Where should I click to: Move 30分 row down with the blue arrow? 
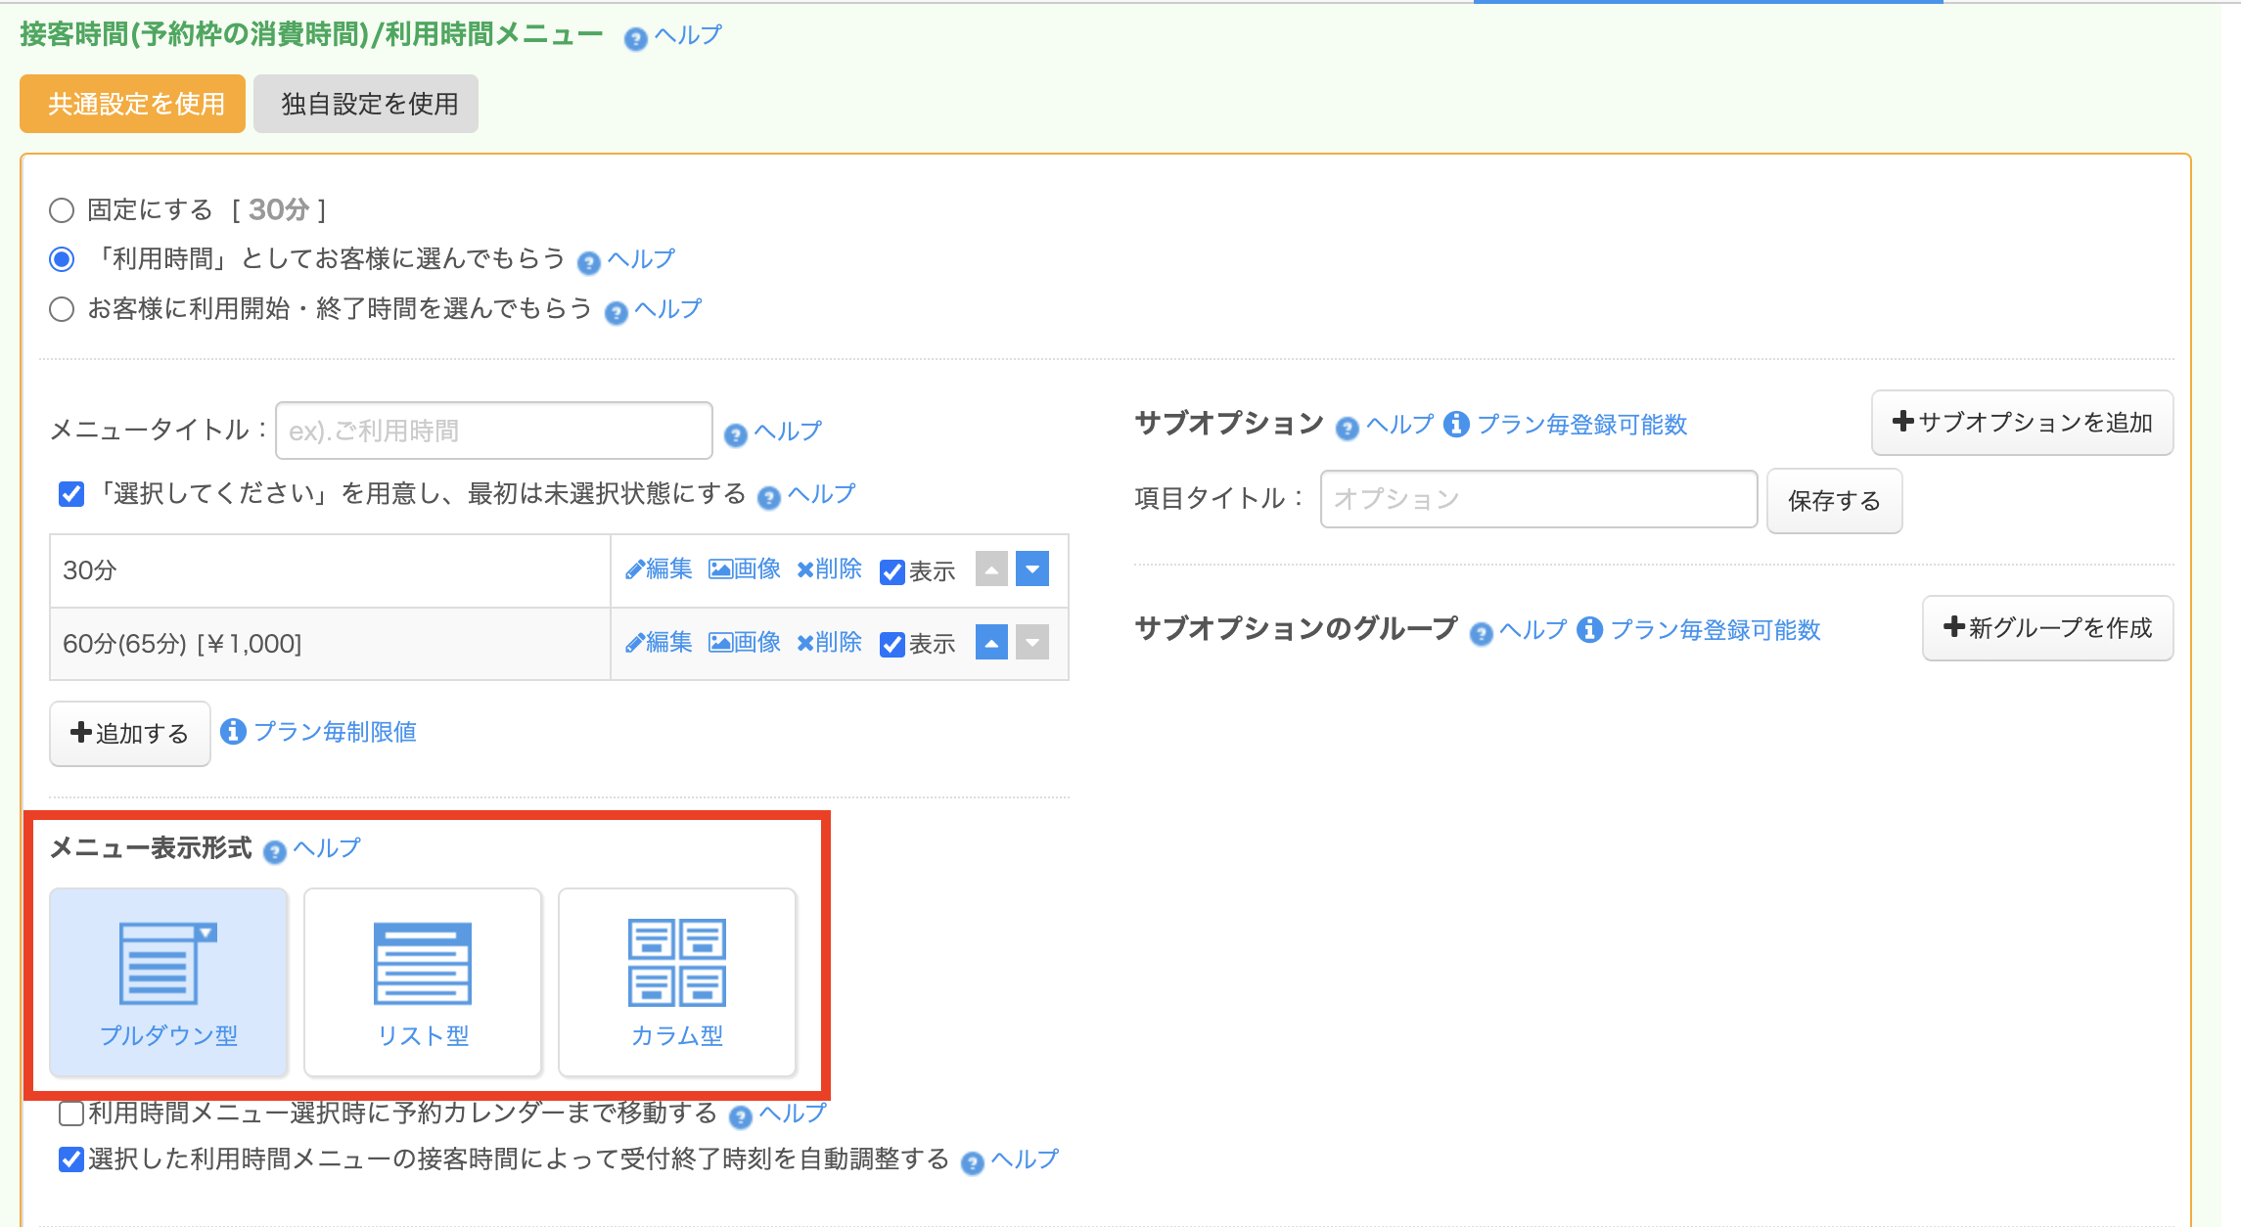coord(1032,568)
